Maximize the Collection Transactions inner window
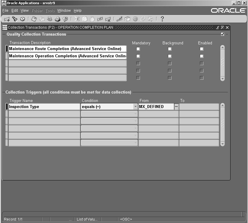This screenshot has height=223, width=248. pyautogui.click(x=222, y=27)
